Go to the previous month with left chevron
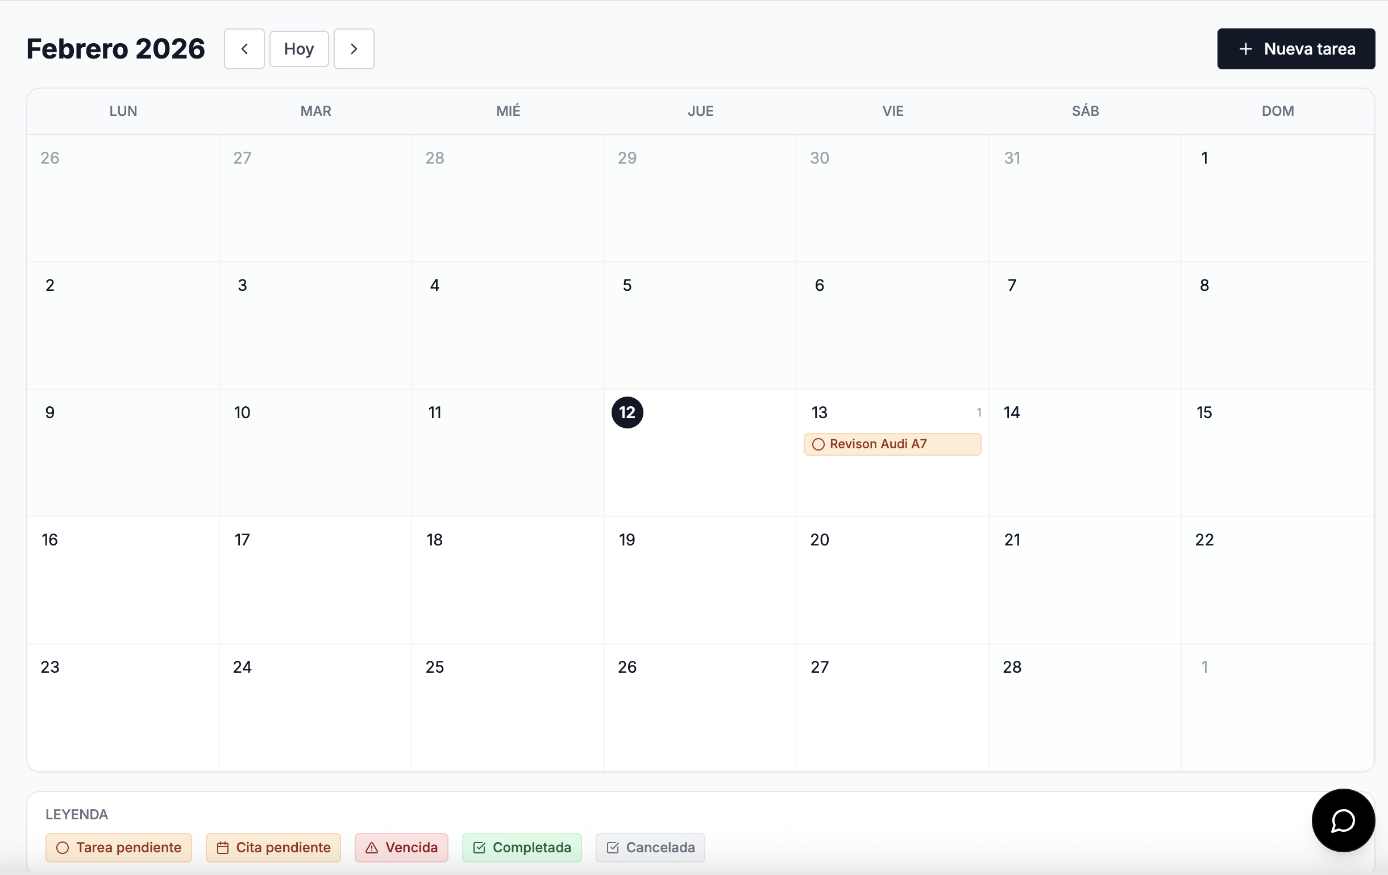The width and height of the screenshot is (1388, 875). [x=244, y=49]
